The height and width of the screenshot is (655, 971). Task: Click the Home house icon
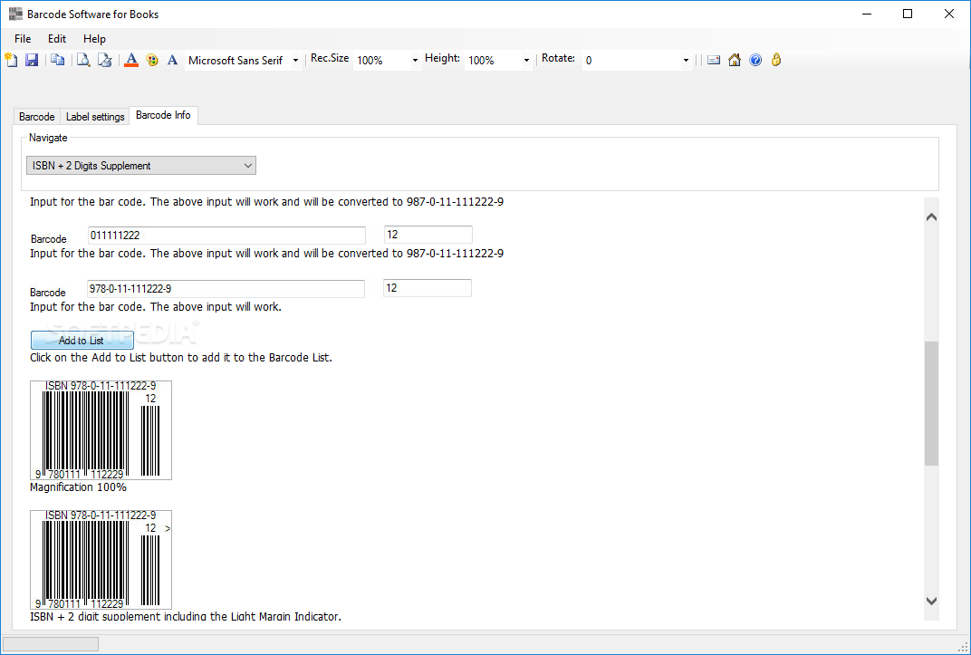pos(735,60)
